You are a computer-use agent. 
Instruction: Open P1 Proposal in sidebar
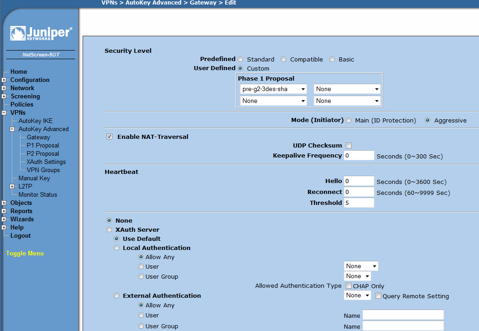pos(43,146)
